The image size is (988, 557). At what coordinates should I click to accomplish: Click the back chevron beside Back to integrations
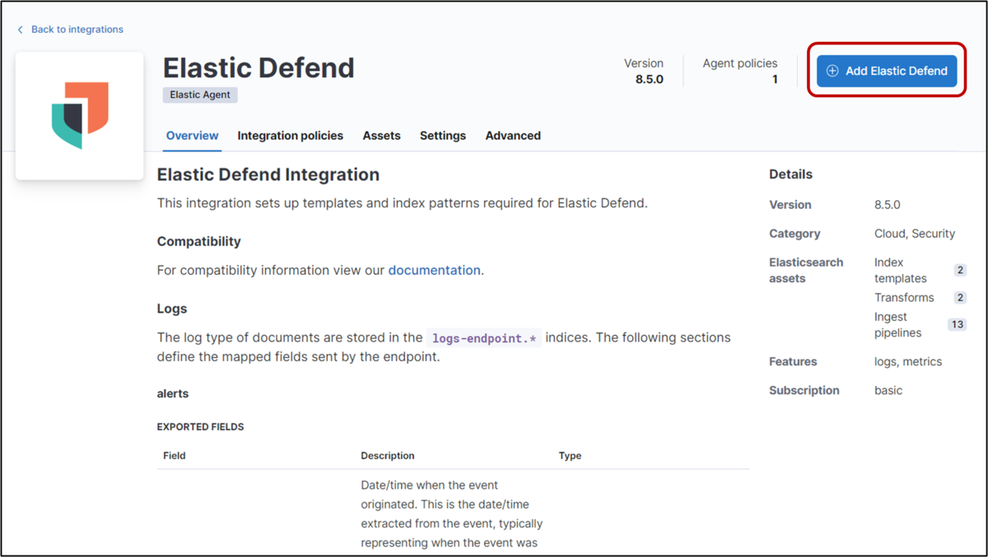tap(20, 30)
